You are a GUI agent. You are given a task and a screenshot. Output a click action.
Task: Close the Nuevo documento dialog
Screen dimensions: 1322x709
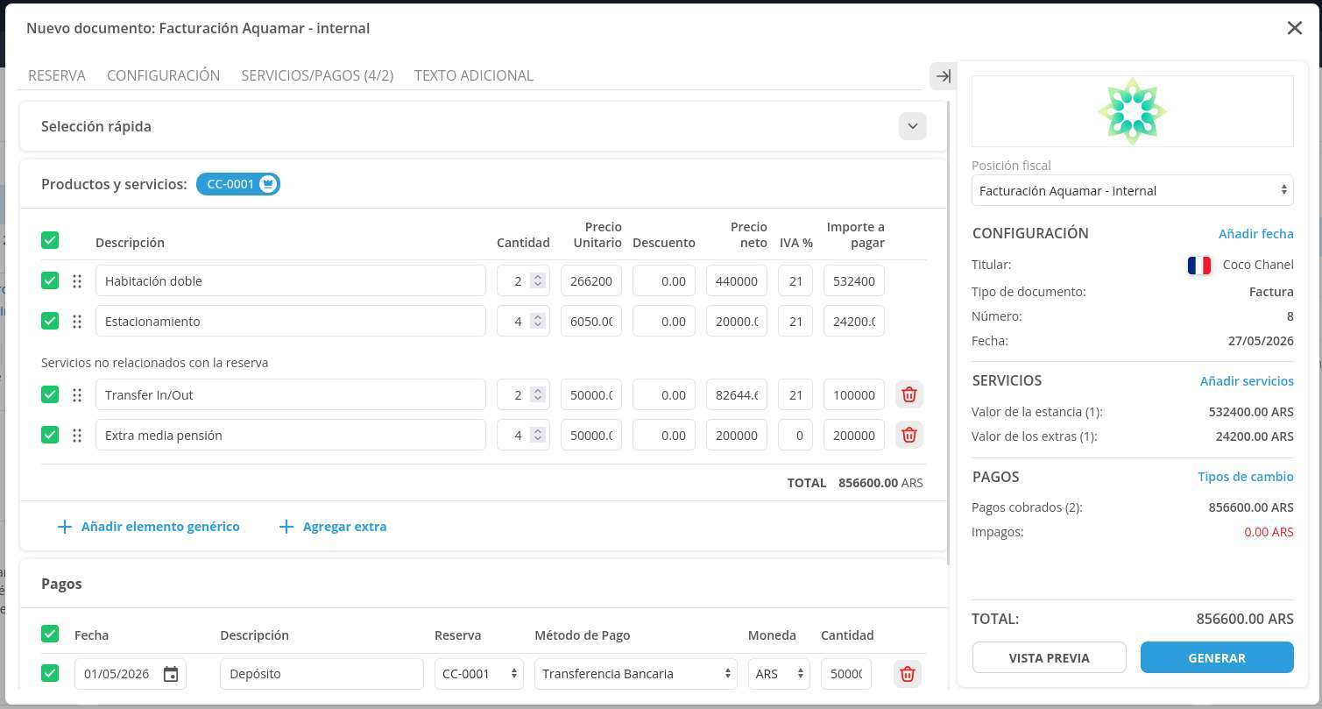click(1294, 28)
